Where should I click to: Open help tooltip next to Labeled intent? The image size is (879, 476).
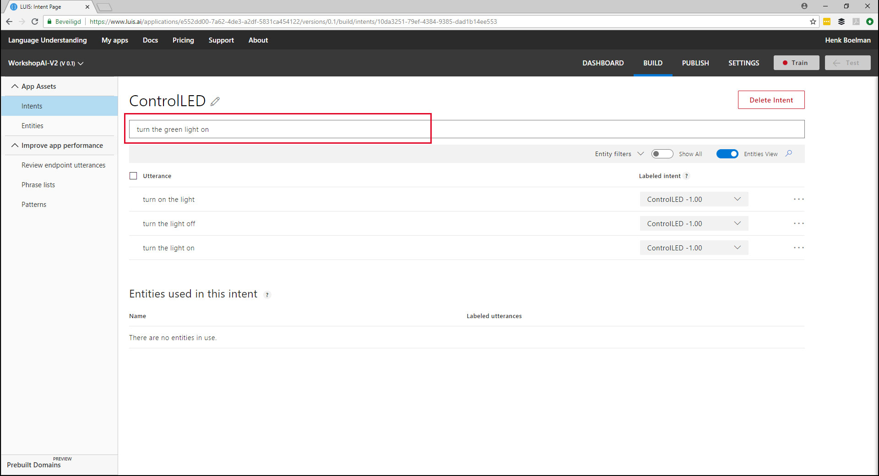point(686,176)
